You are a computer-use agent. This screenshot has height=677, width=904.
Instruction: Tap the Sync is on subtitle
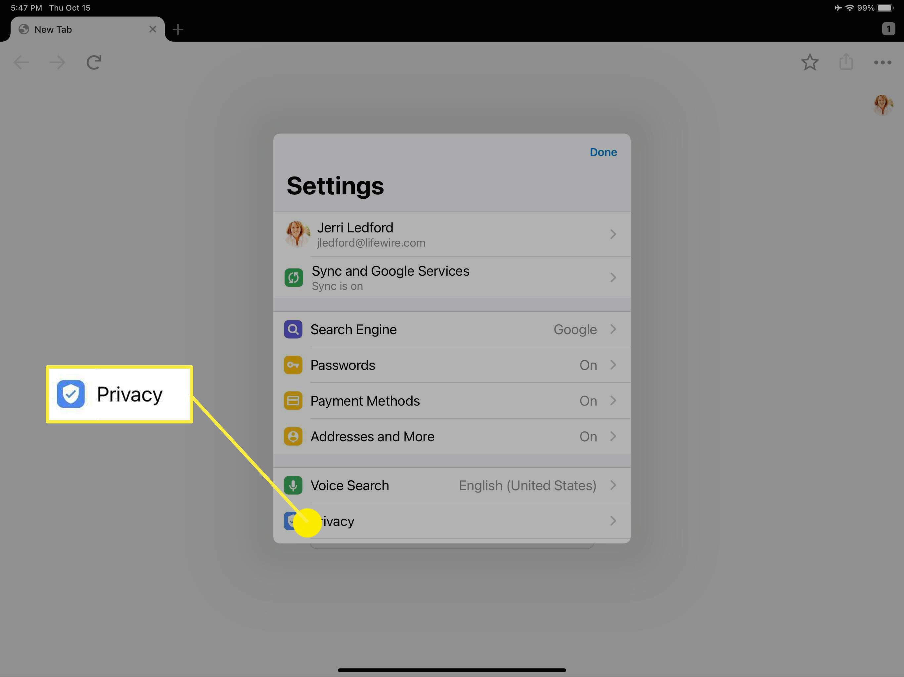(x=337, y=286)
